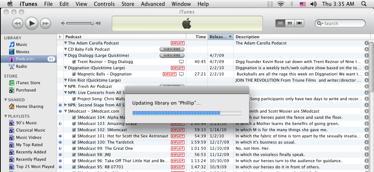This screenshot has height=172, width=374.
Task: Uncheck SModcast 102: SMomcast
Action: [74, 130]
